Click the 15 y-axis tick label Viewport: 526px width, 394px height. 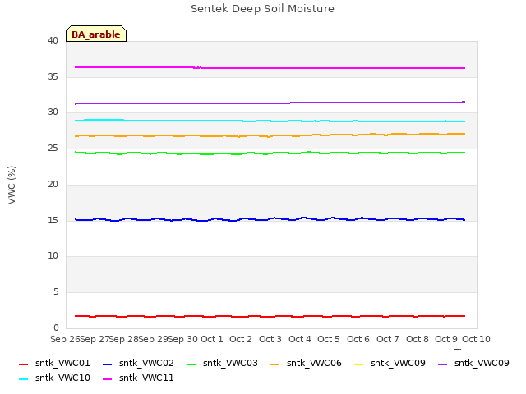pyautogui.click(x=53, y=220)
